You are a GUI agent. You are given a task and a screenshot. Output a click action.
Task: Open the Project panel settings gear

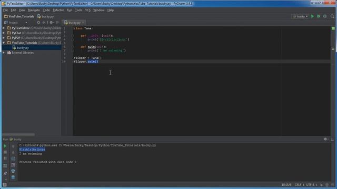click(x=51, y=22)
